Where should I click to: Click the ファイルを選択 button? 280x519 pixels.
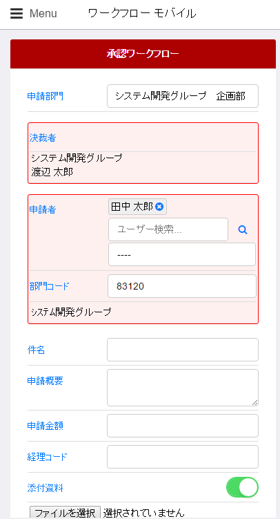65,513
